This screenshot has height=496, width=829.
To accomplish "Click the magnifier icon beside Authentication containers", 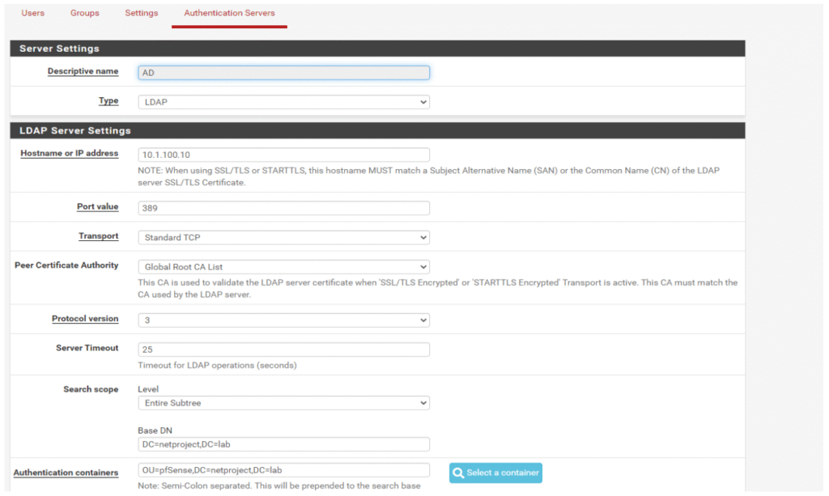I will (x=459, y=473).
